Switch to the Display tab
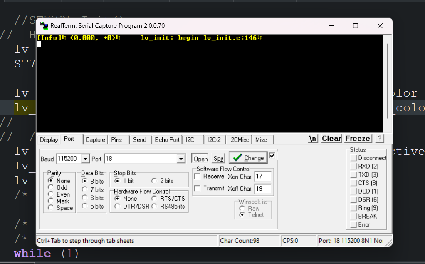Screen dimensions: 425x264 [49, 140]
